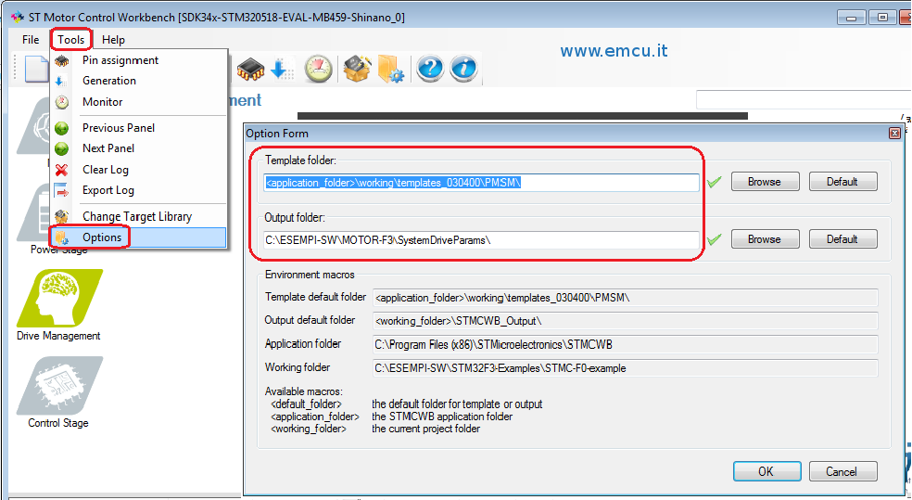This screenshot has height=500, width=912.
Task: Click the blue question mark Help icon
Action: [x=430, y=69]
